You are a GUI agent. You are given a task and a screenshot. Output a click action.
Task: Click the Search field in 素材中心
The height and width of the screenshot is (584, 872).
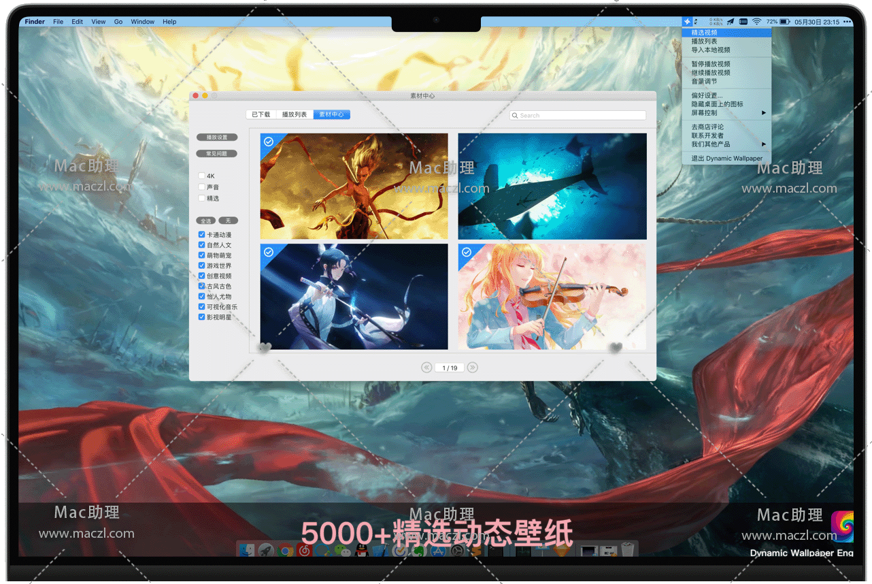pos(578,116)
